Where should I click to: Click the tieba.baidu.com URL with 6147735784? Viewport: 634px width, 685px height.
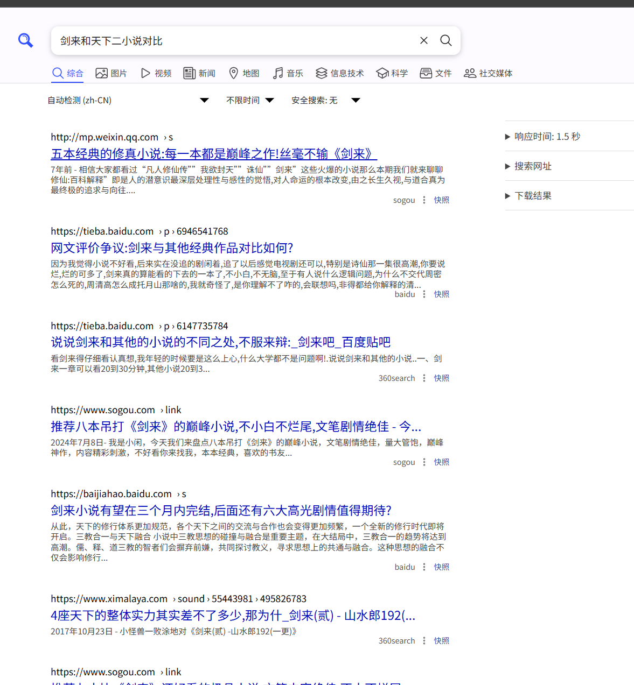point(140,326)
